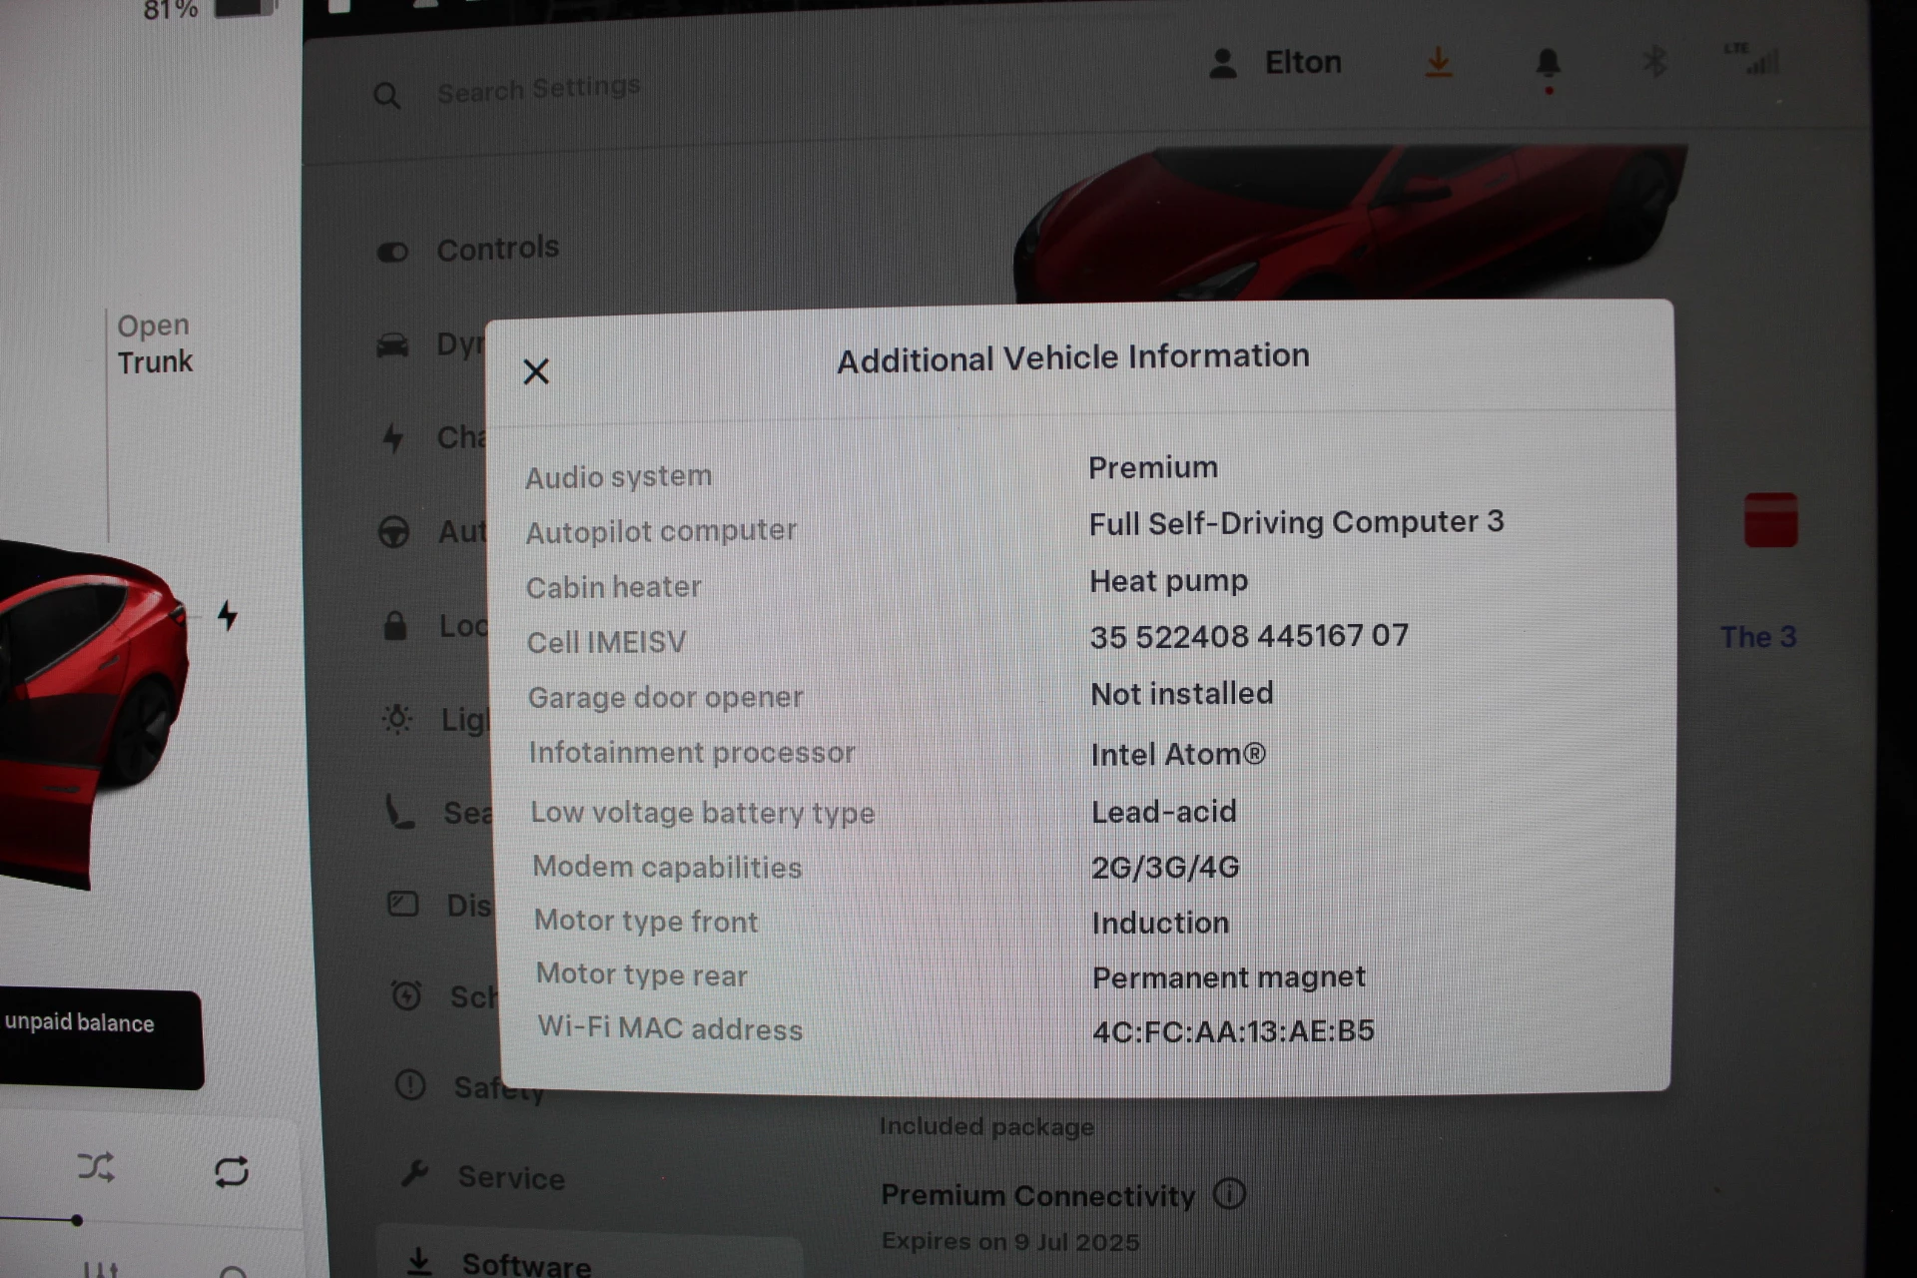
Task: Select '2G/3G/4G' modem capabilities value
Action: pos(1165,867)
